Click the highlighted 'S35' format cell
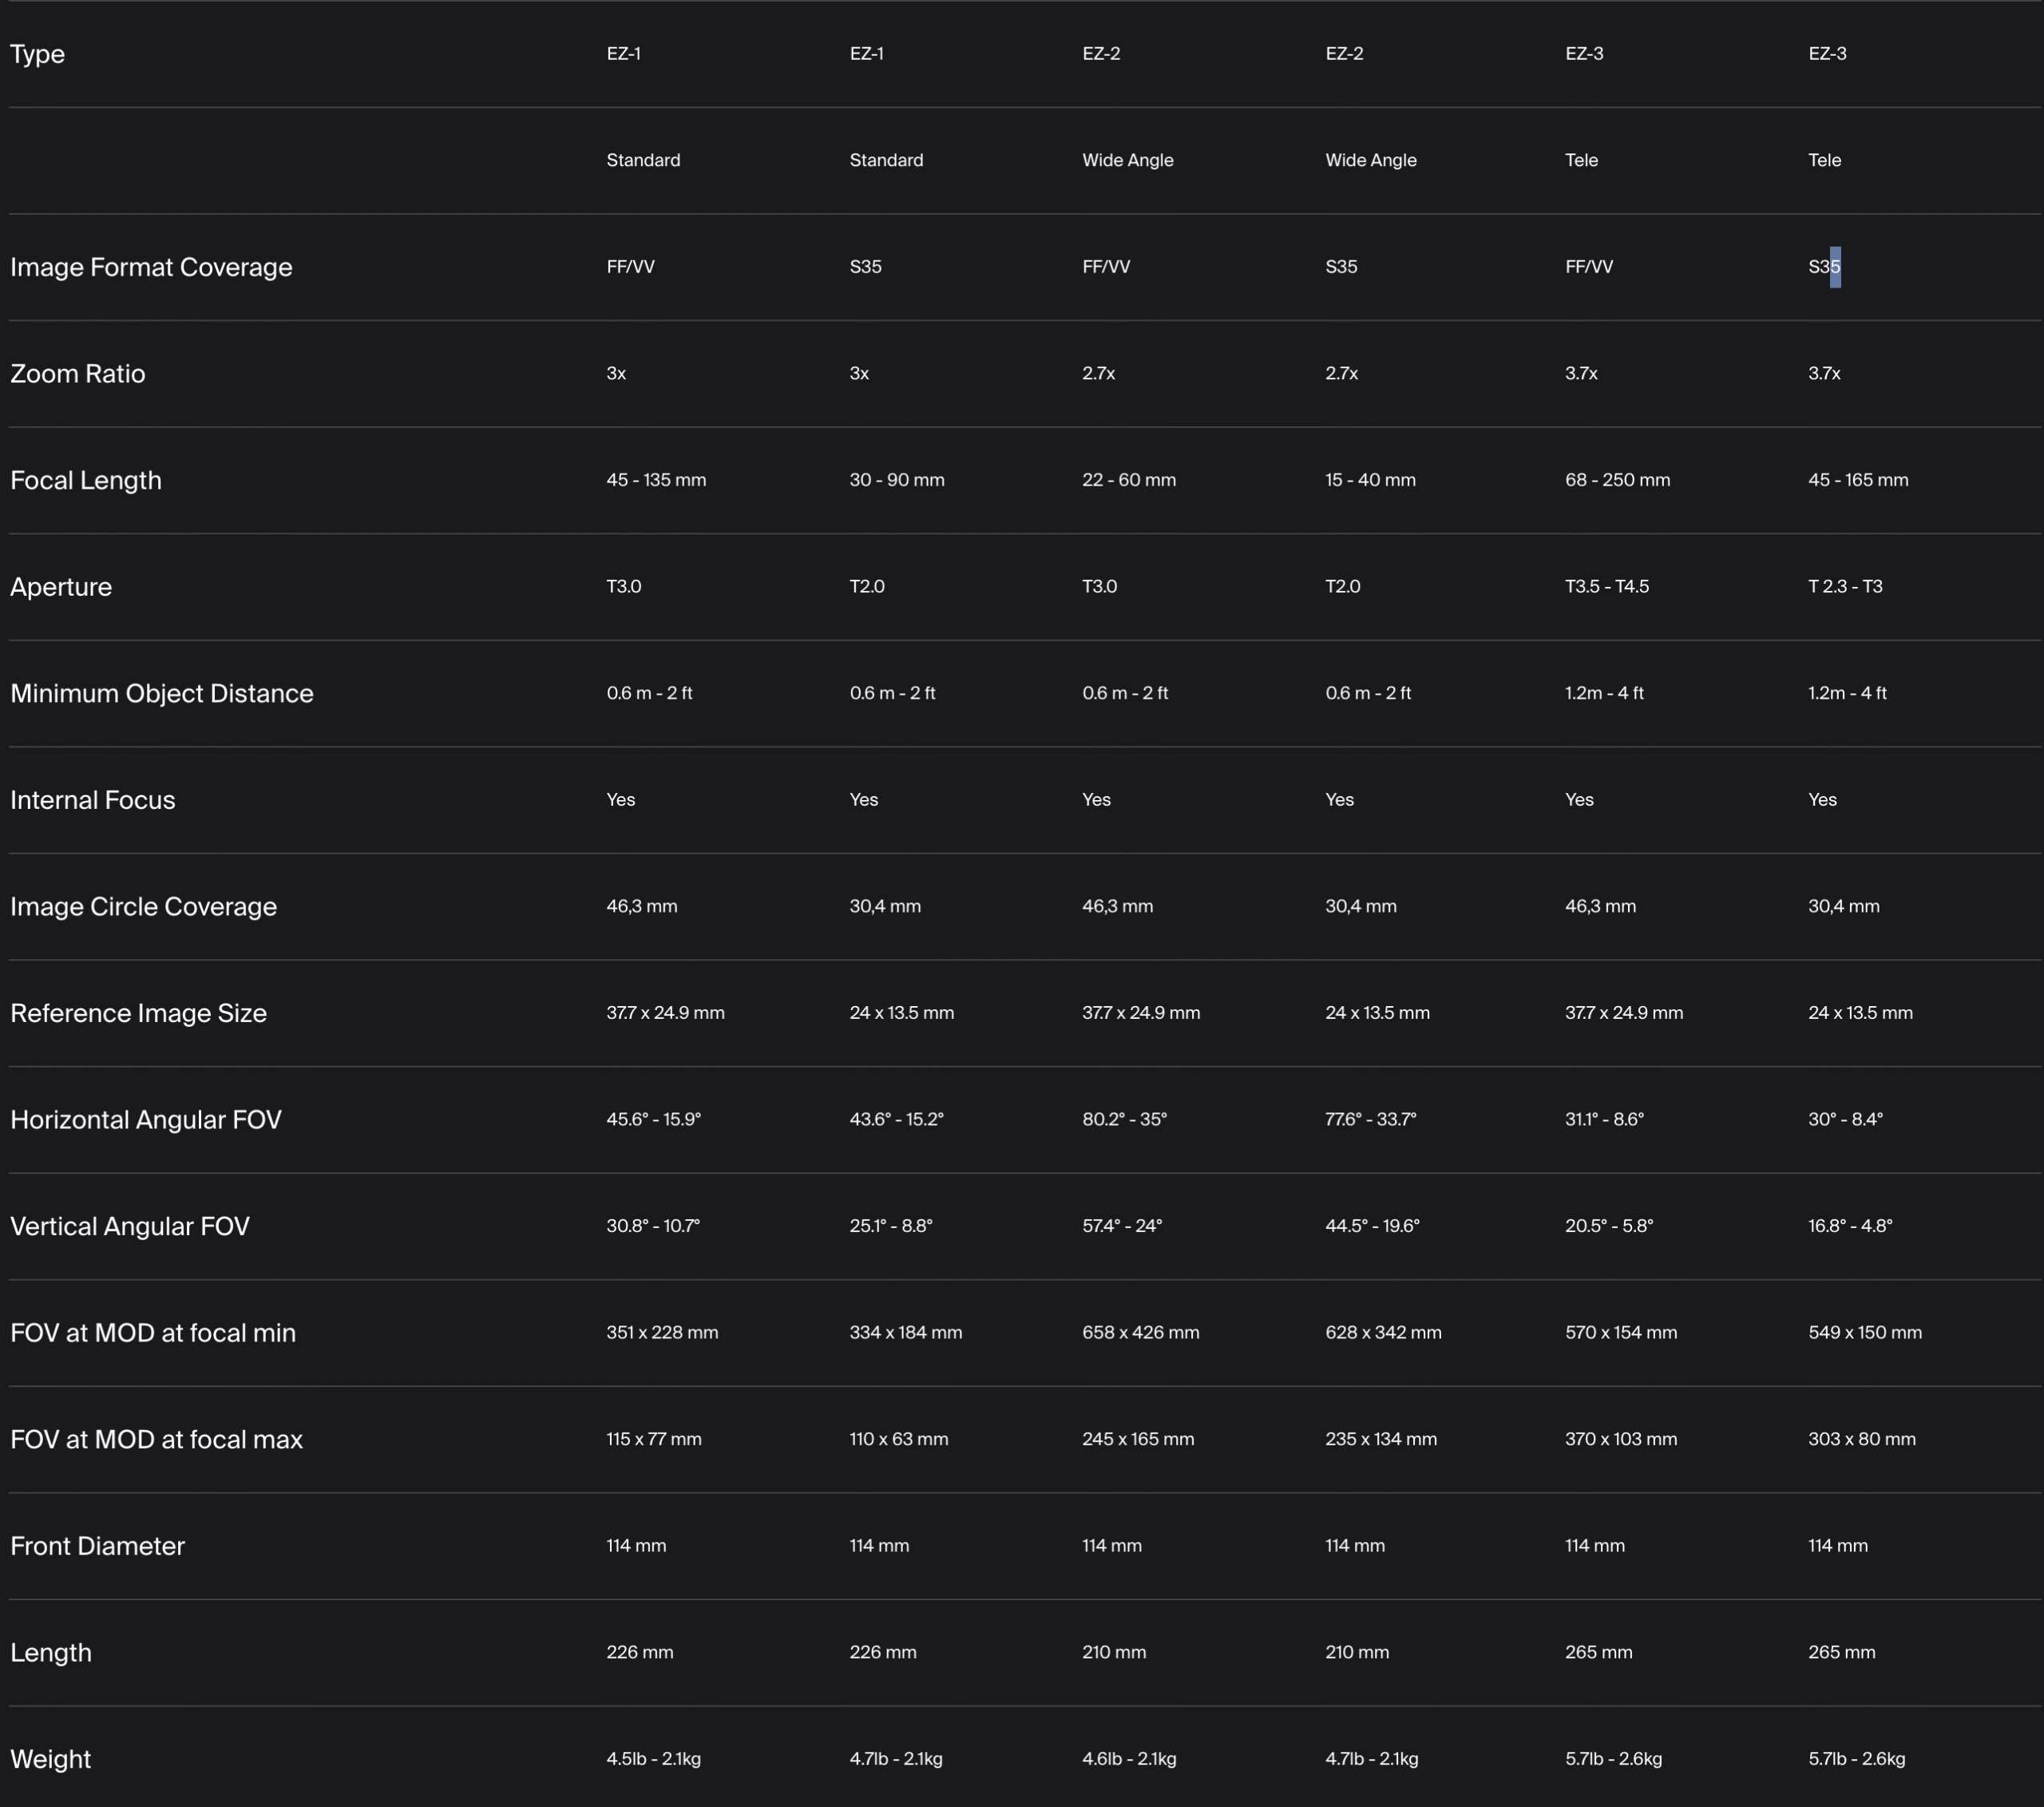Viewport: 2044px width, 1807px height. [x=1824, y=267]
